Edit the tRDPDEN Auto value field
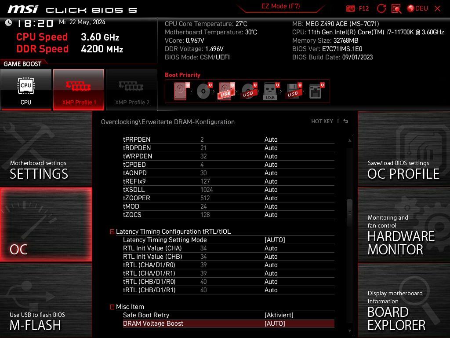 271,148
